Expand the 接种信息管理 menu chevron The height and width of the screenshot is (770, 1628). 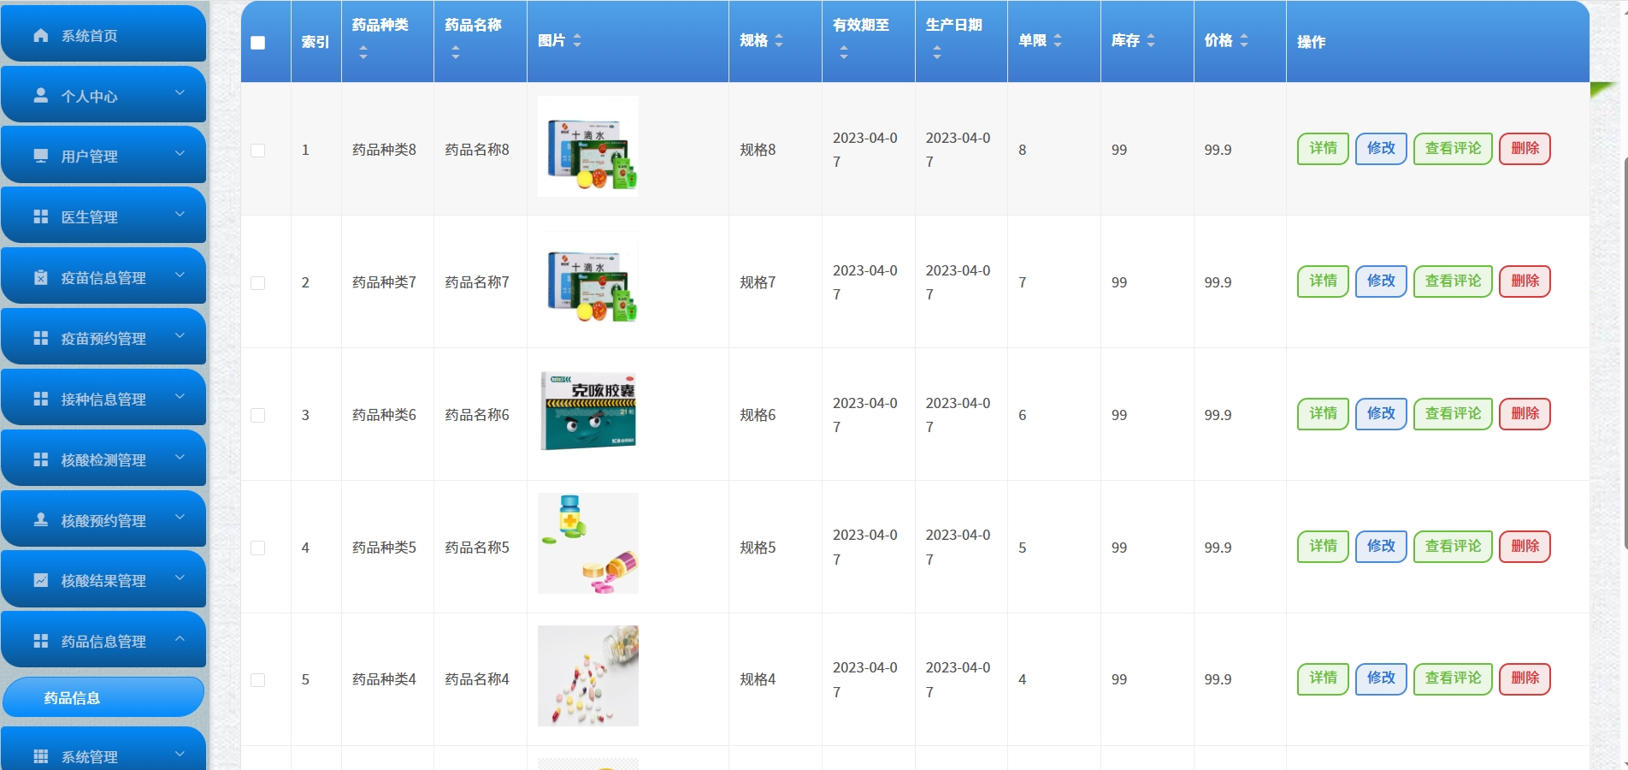[x=180, y=396]
